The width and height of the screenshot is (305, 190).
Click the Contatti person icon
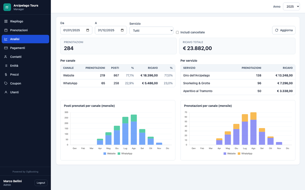pyautogui.click(x=6, y=57)
